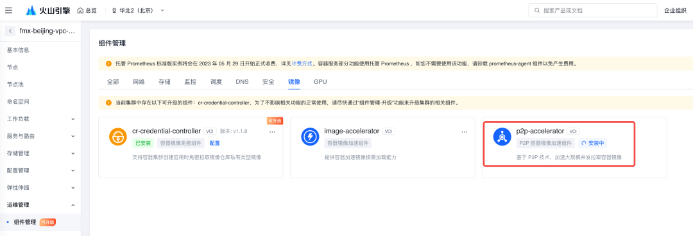The height and width of the screenshot is (236, 693).
Task: Click the 搜索产品或文档 search field
Action: point(592,10)
